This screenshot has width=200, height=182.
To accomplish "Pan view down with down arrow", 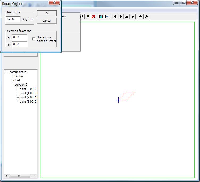I will click(x=132, y=16).
